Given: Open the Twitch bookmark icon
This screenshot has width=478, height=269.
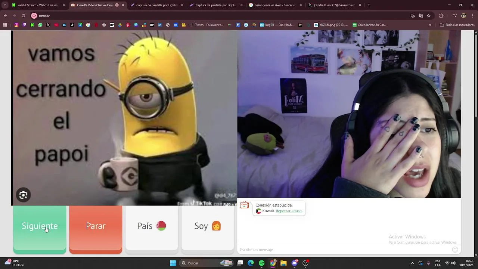Looking at the screenshot, I should [24, 25].
